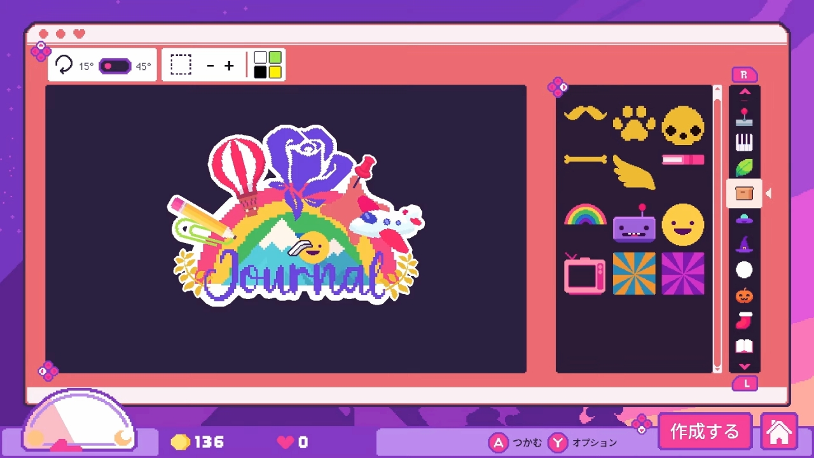814x458 pixels.
Task: Click the home button
Action: [779, 432]
